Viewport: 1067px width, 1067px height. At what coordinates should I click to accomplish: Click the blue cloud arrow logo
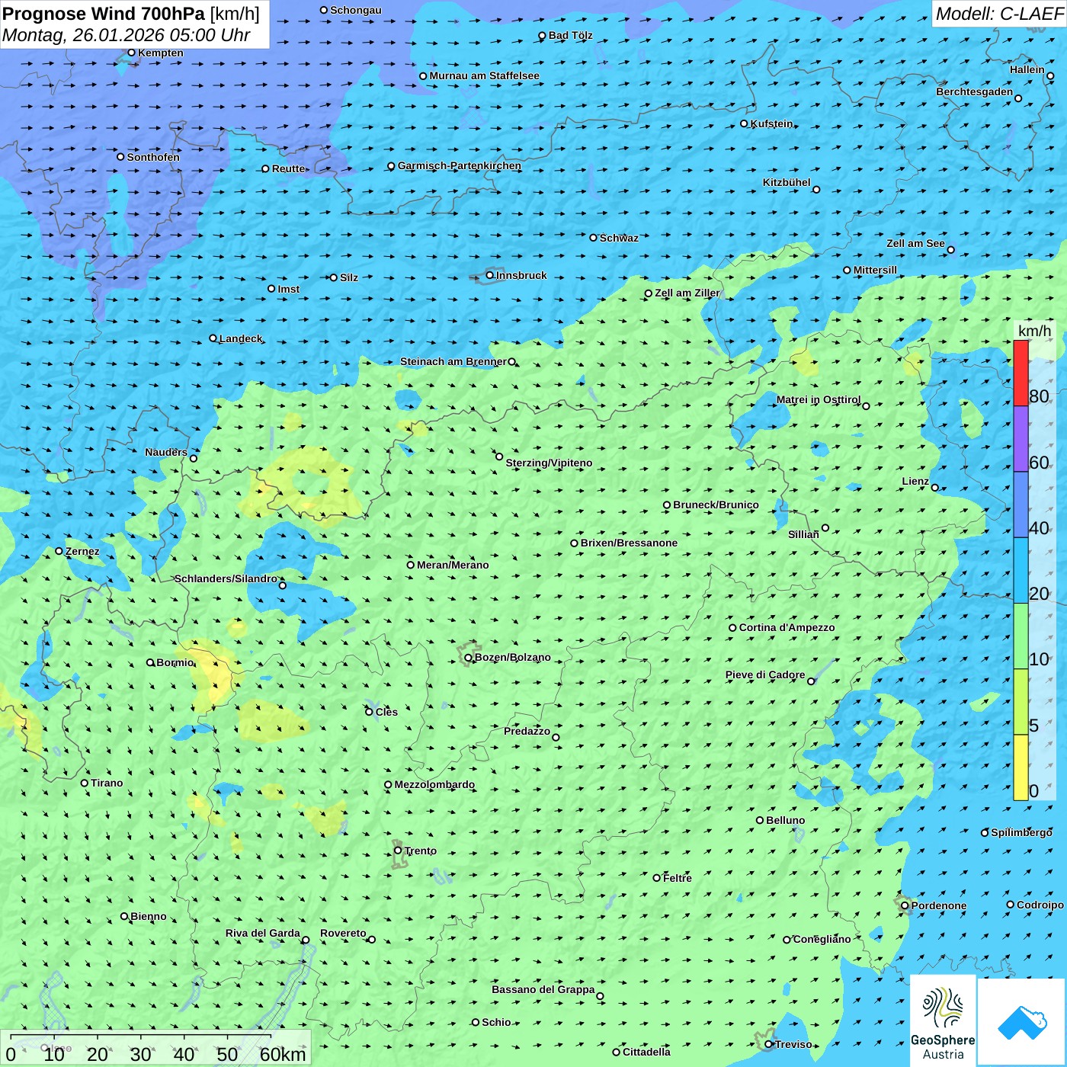[x=1022, y=1022]
